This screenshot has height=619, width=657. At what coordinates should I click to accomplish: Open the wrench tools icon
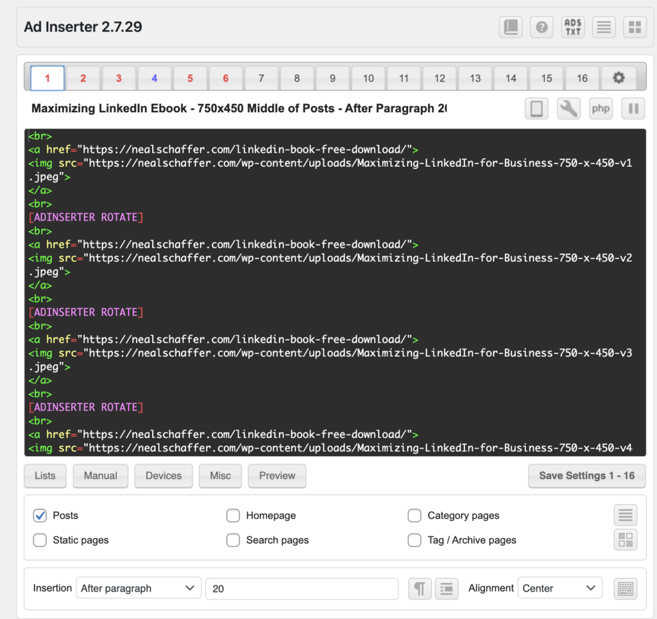(568, 109)
